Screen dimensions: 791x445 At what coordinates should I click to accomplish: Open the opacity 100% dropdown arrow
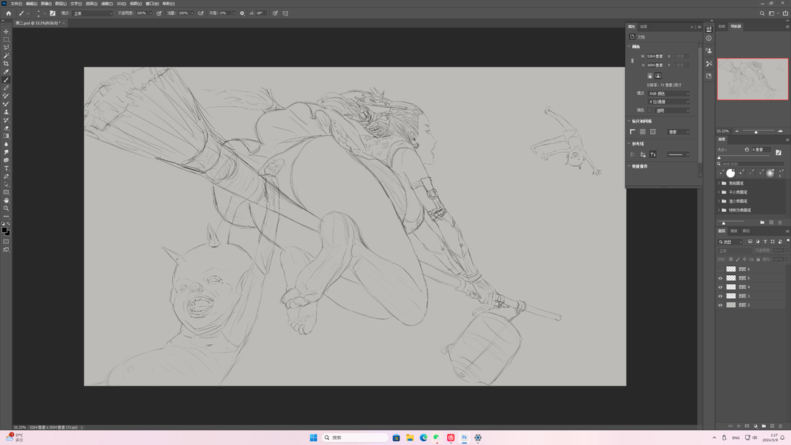150,13
